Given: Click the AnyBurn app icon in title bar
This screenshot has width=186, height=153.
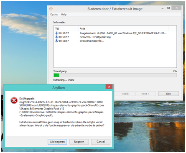Looking at the screenshot, I should click(x=51, y=9).
